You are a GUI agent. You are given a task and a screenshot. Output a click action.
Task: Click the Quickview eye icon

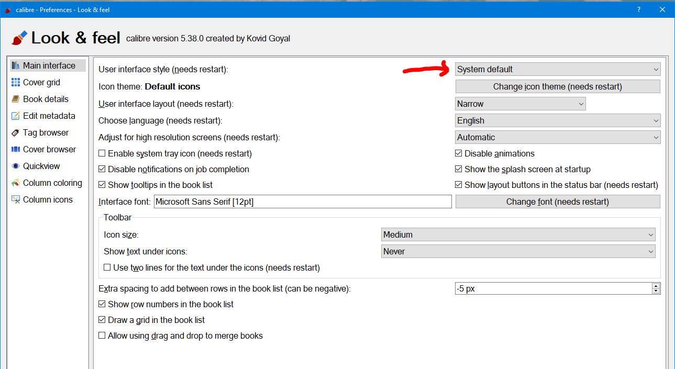pyautogui.click(x=16, y=166)
